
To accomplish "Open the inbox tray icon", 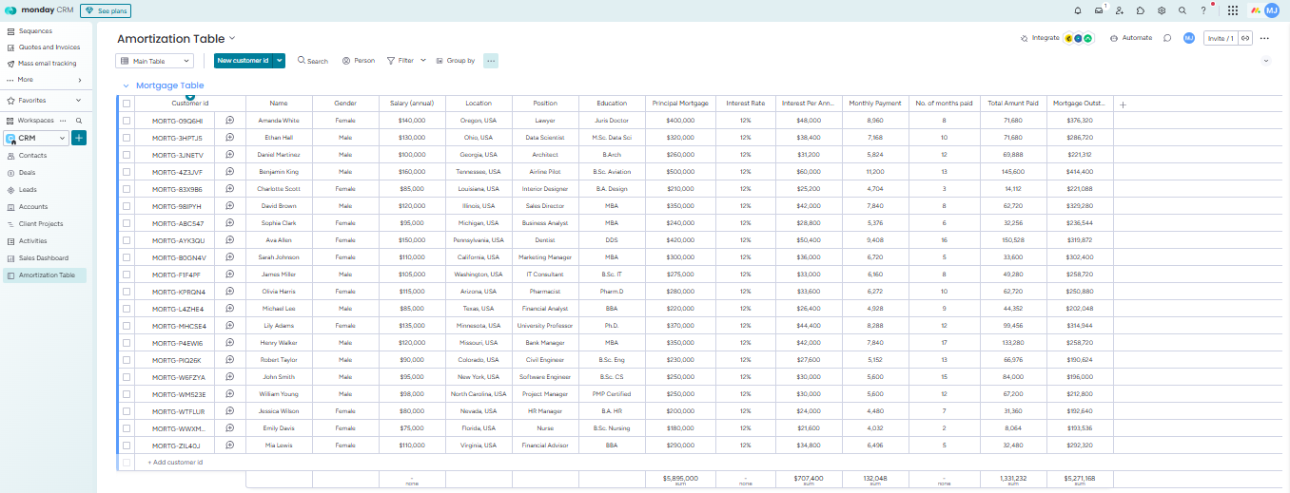I will coord(1099,10).
